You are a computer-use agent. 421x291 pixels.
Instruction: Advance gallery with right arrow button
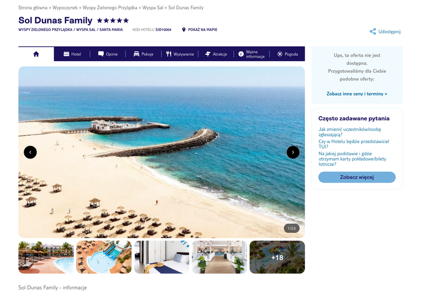pos(293,152)
